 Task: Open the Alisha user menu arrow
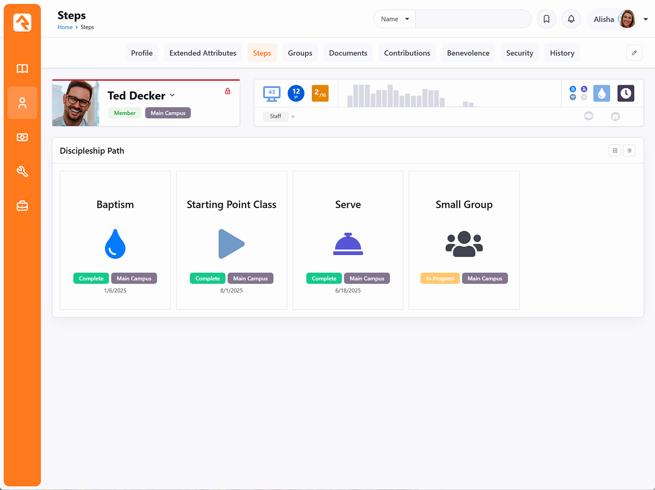[645, 19]
